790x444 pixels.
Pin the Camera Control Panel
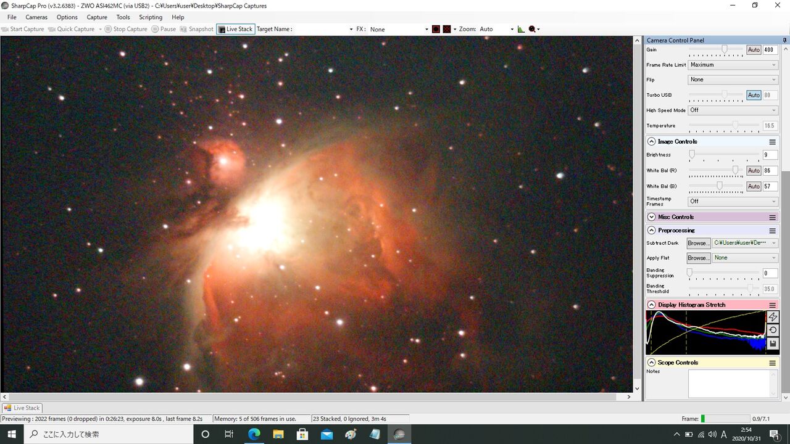point(784,41)
